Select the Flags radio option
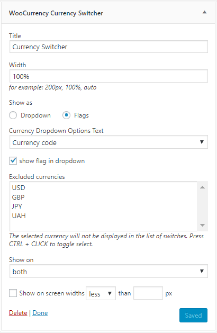The image size is (217, 333). point(66,115)
